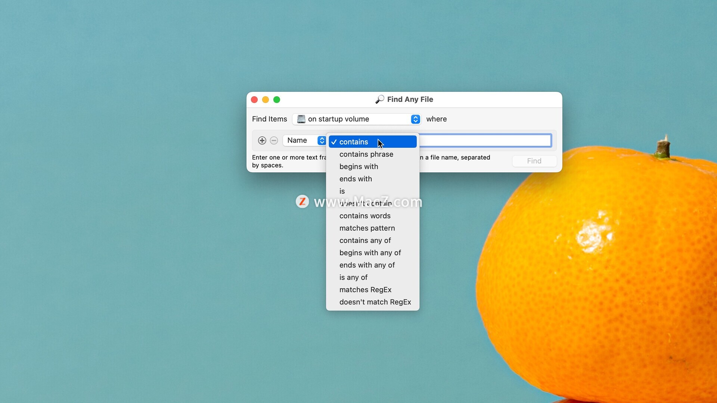Image resolution: width=717 pixels, height=403 pixels.
Task: Click the Find button
Action: pyautogui.click(x=534, y=161)
